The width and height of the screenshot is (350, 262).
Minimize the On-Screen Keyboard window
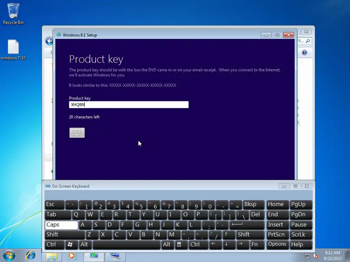[284, 186]
